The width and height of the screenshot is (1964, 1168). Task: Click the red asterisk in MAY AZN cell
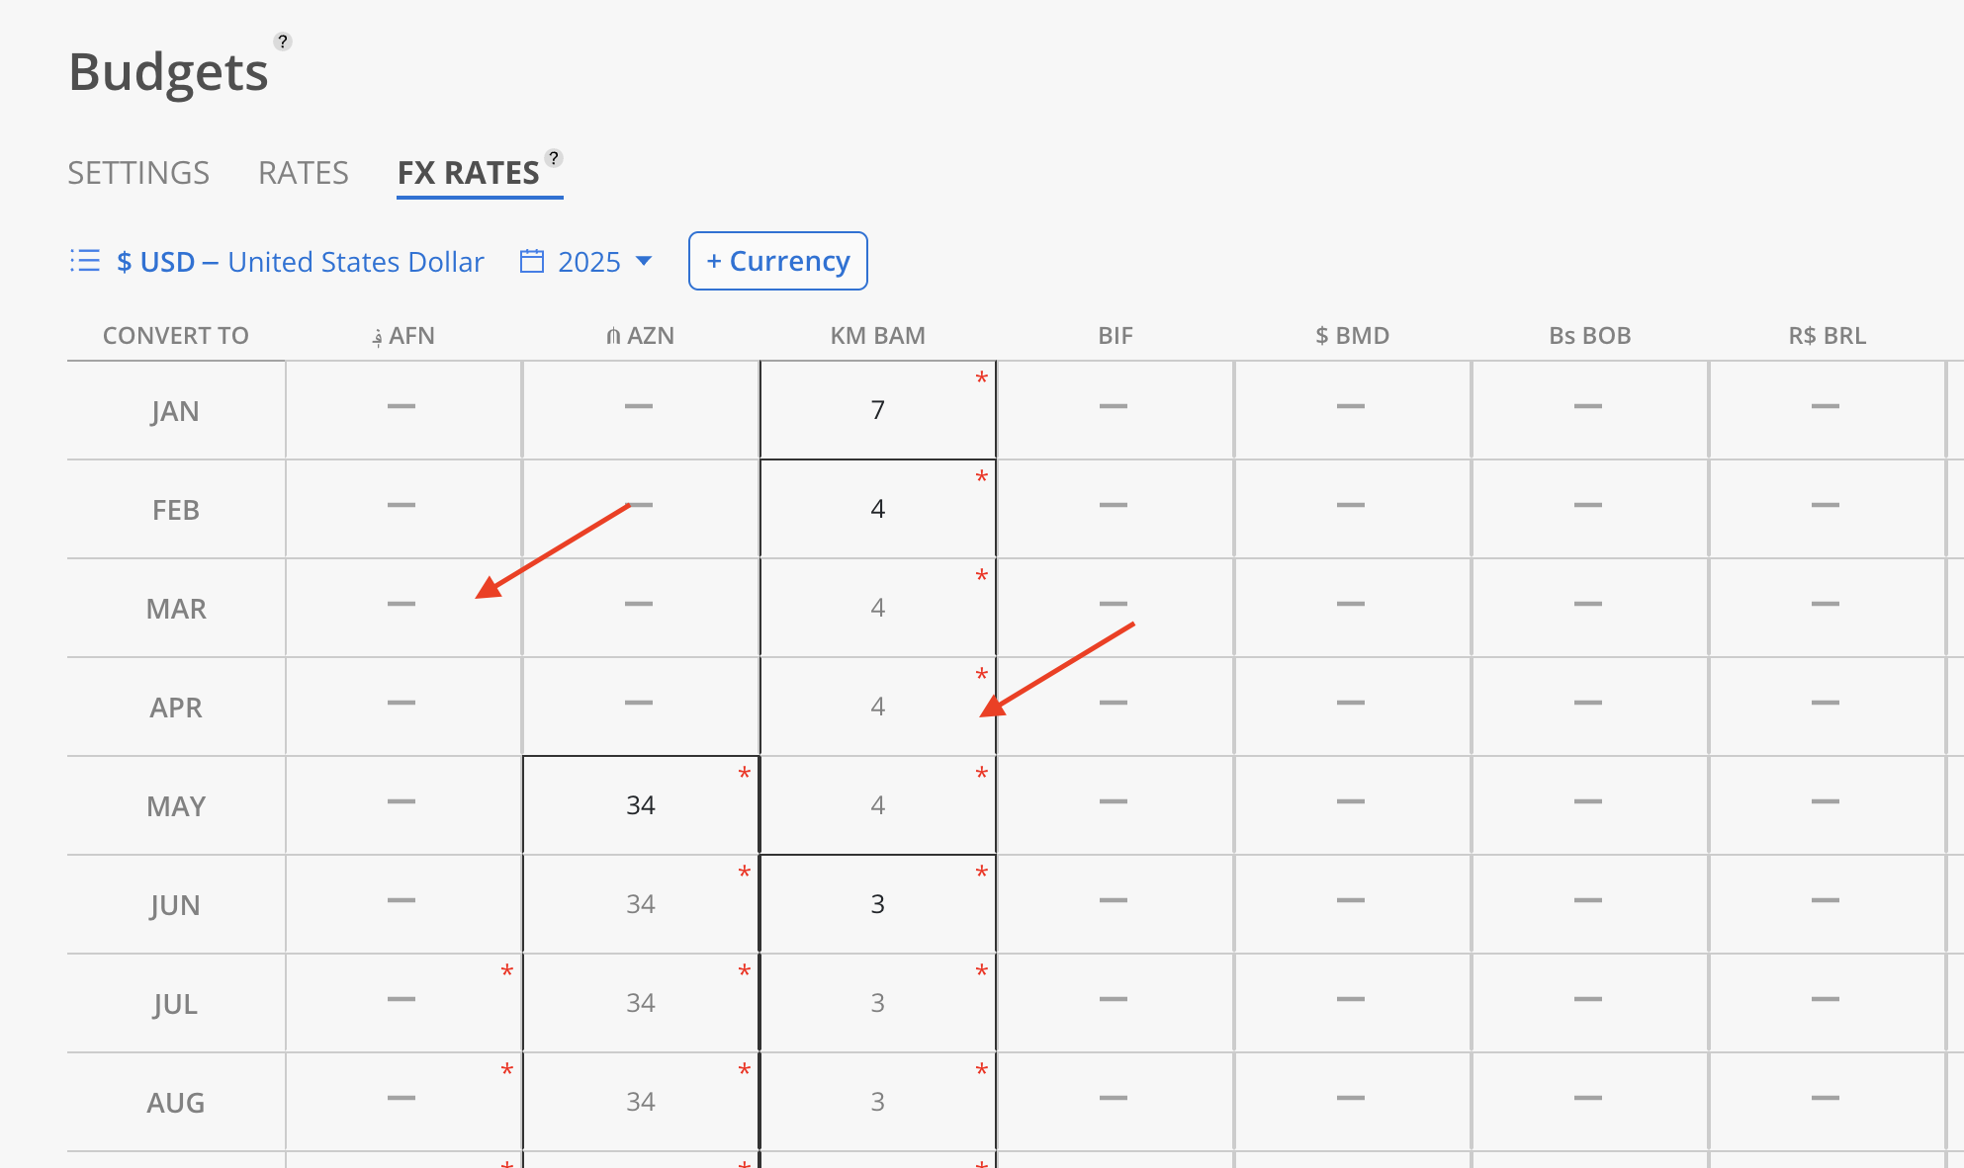coord(744,774)
